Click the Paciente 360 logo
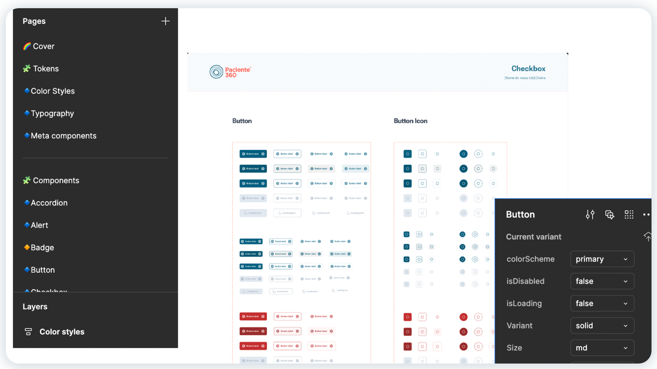This screenshot has width=657, height=369. [230, 72]
